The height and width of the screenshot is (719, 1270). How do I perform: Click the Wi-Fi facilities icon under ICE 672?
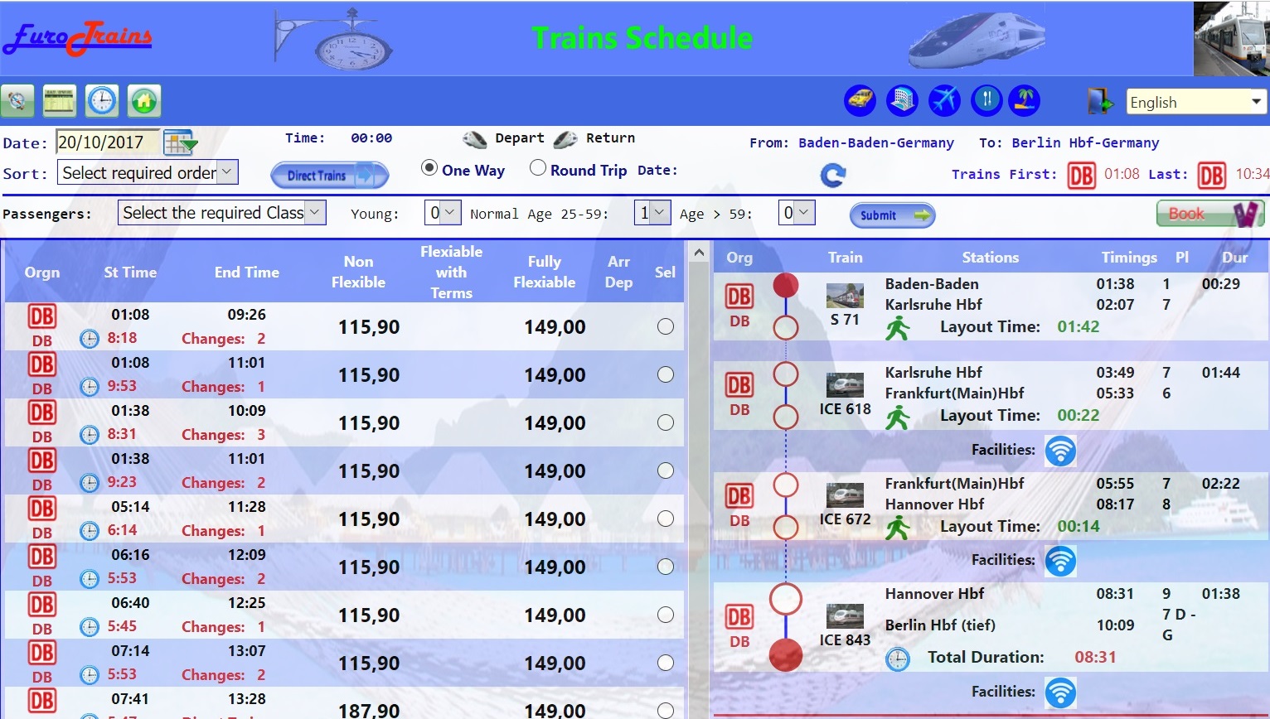coord(1060,561)
